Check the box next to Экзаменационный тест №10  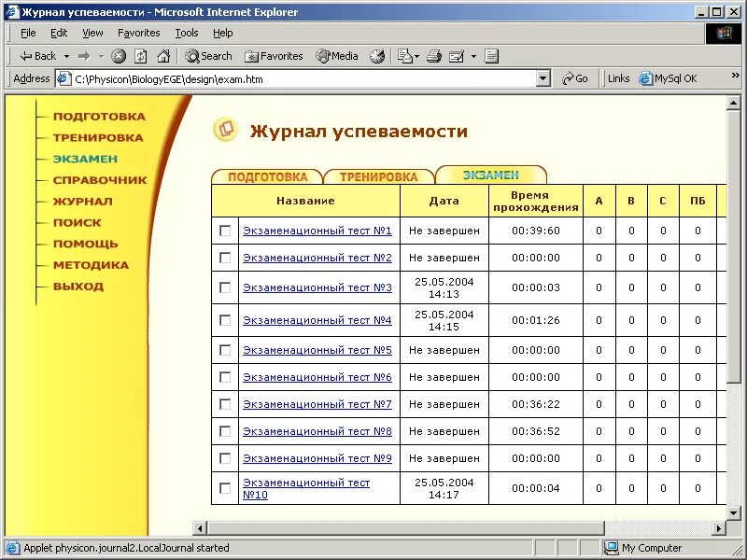pos(224,487)
